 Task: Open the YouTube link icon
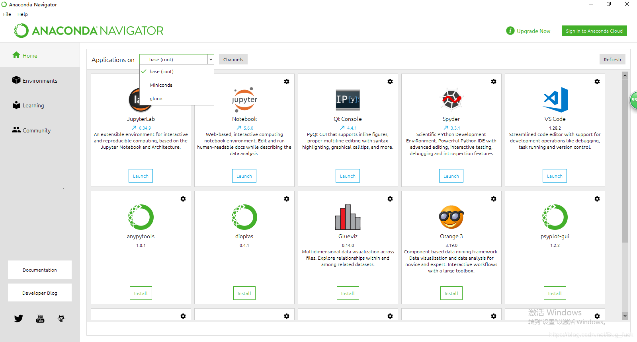(40, 319)
